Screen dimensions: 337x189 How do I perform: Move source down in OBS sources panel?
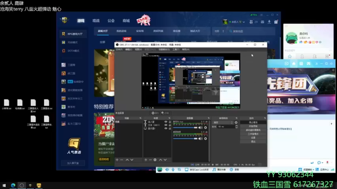coord(165,160)
